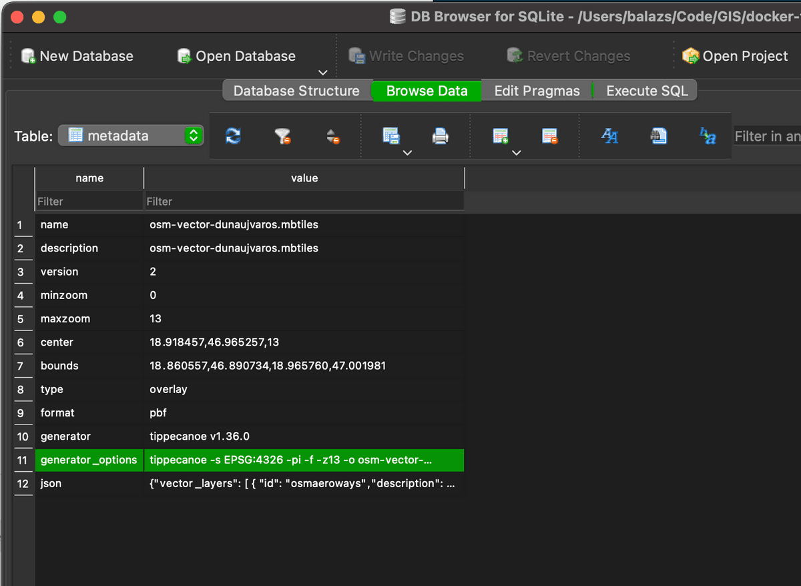Click the Find in table binoculars icon
The height and width of the screenshot is (586, 801).
659,136
